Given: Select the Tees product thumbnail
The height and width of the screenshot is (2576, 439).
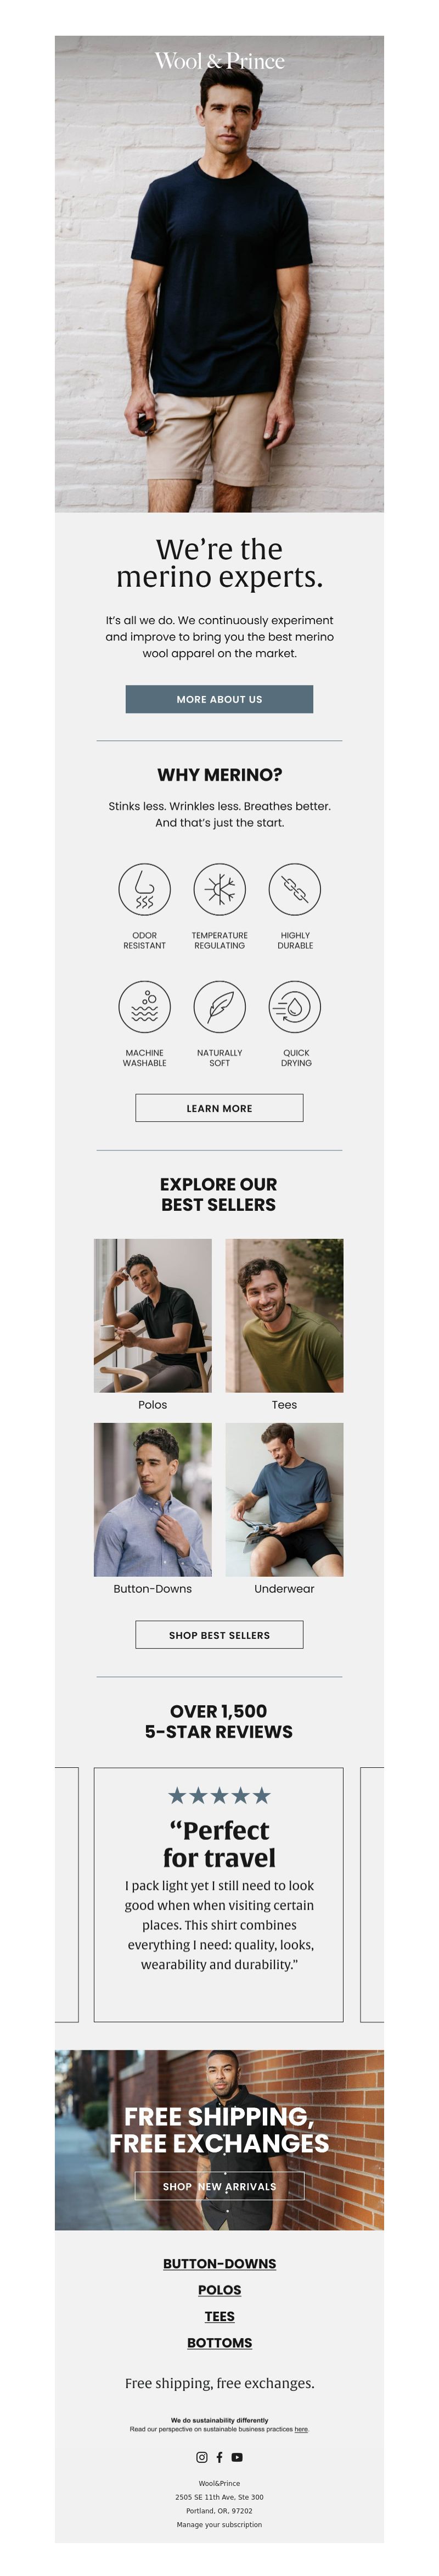Looking at the screenshot, I should [x=284, y=1316].
